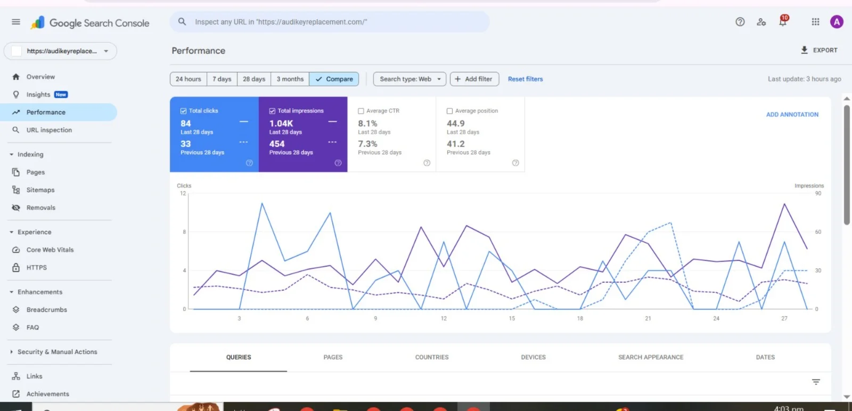The height and width of the screenshot is (411, 852).
Task: Open the table filter rows icon
Action: click(815, 382)
